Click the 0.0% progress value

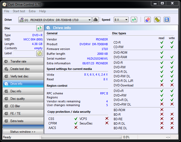[x=126, y=137]
